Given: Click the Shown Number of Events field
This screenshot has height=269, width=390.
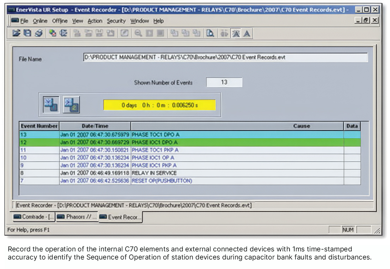Looking at the screenshot, I should tap(224, 82).
